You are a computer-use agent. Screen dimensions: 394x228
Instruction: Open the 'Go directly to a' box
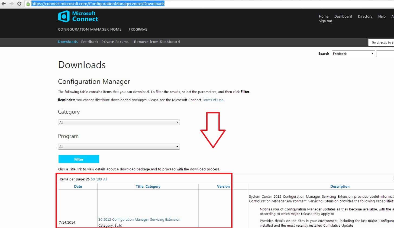pyautogui.click(x=381, y=42)
